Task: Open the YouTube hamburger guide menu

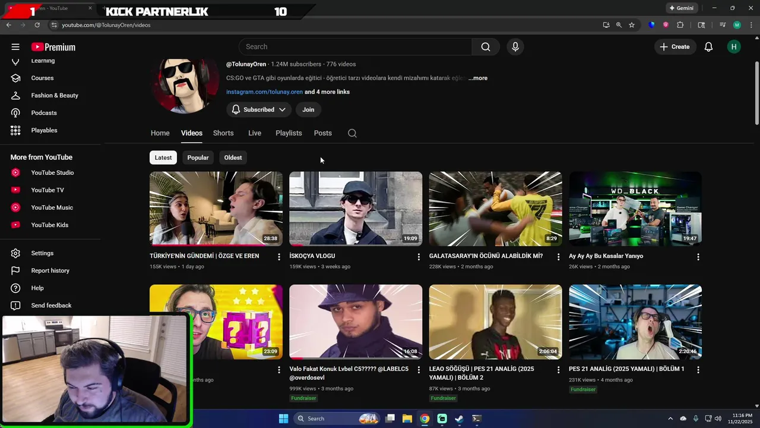Action: [x=15, y=47]
